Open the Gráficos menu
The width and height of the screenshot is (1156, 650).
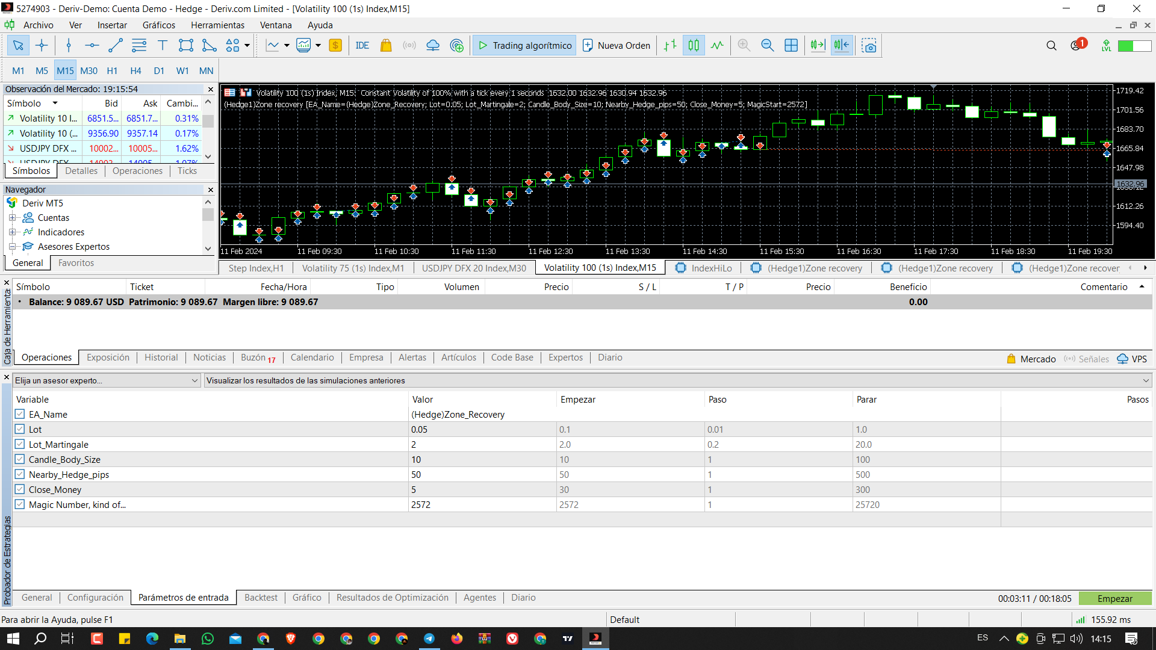click(x=159, y=25)
